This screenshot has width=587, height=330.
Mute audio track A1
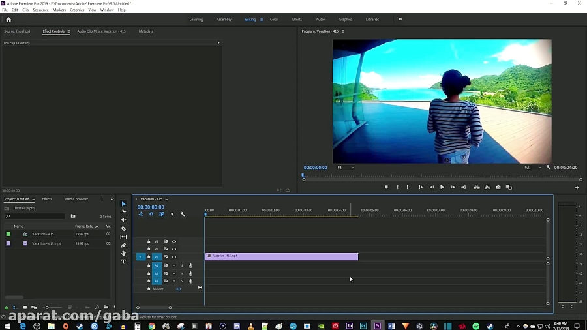(174, 265)
